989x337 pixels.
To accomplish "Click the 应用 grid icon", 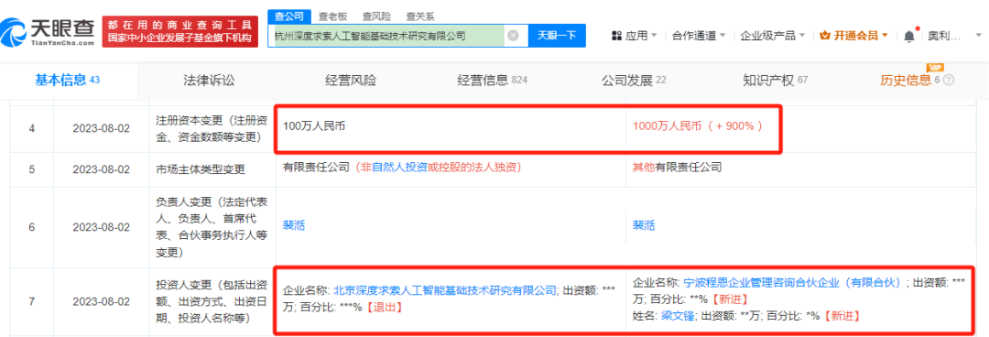I will click(x=616, y=36).
